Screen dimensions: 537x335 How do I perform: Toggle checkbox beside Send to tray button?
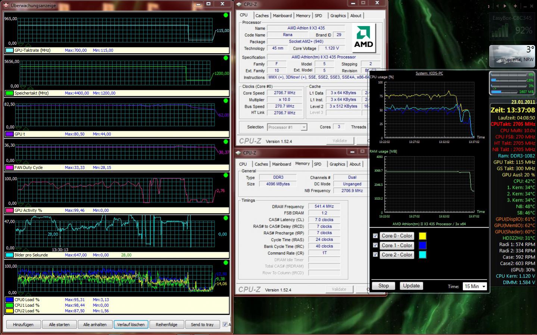pos(225,325)
